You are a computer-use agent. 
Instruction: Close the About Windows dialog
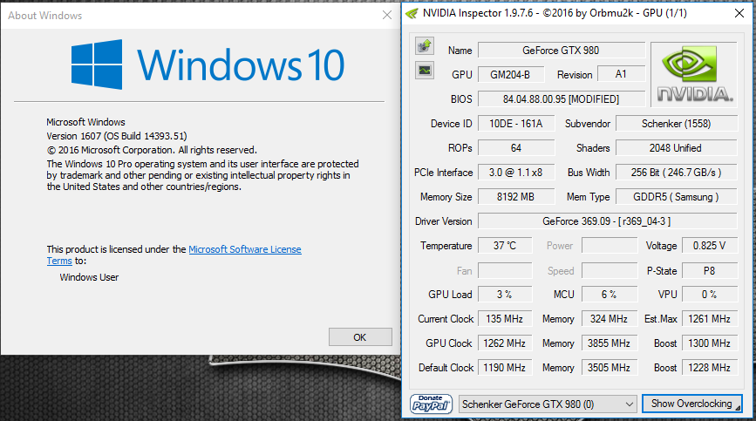pyautogui.click(x=386, y=15)
